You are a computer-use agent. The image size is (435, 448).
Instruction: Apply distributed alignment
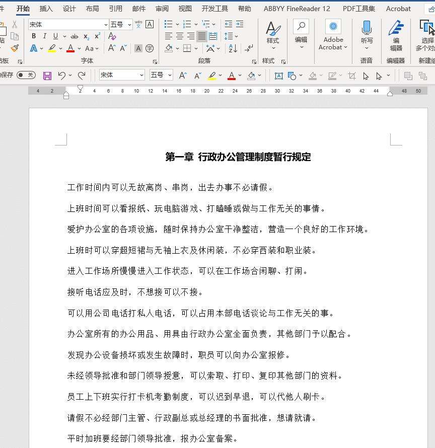(x=213, y=36)
